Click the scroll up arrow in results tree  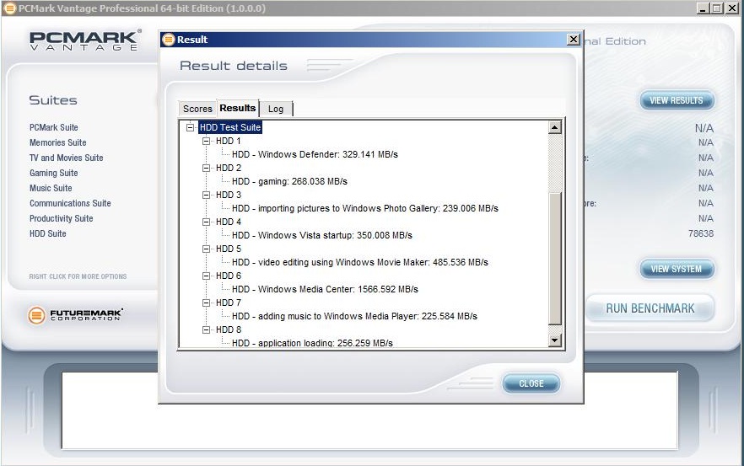point(555,127)
